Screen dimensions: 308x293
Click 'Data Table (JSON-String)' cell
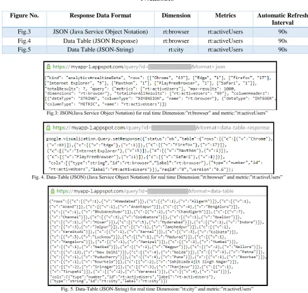click(100, 50)
